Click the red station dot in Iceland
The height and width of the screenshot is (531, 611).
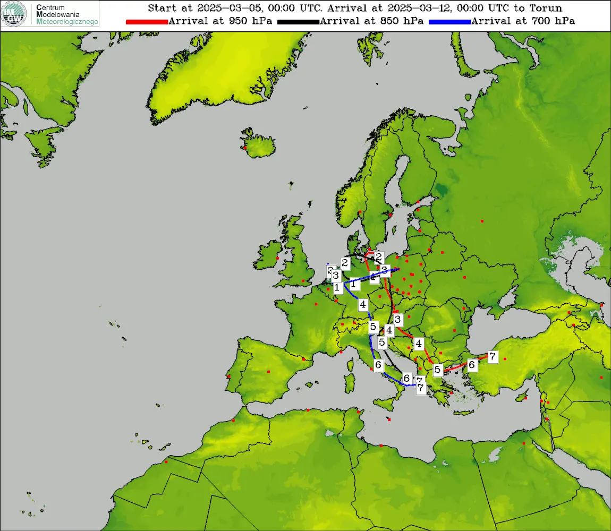click(245, 148)
